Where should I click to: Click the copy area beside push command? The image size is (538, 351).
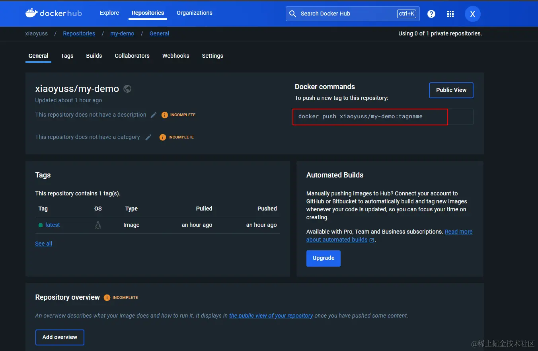460,117
